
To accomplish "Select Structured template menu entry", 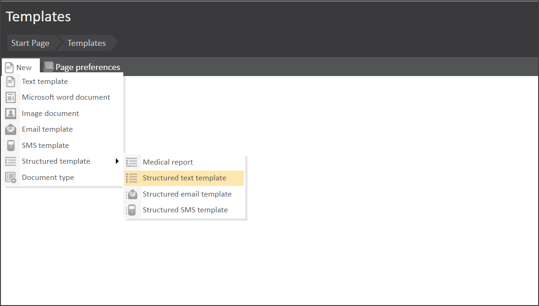I will click(56, 161).
